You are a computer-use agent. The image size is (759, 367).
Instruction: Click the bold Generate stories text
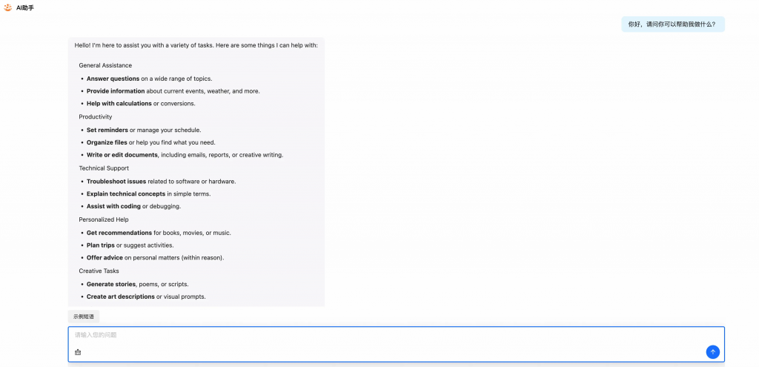pos(111,284)
